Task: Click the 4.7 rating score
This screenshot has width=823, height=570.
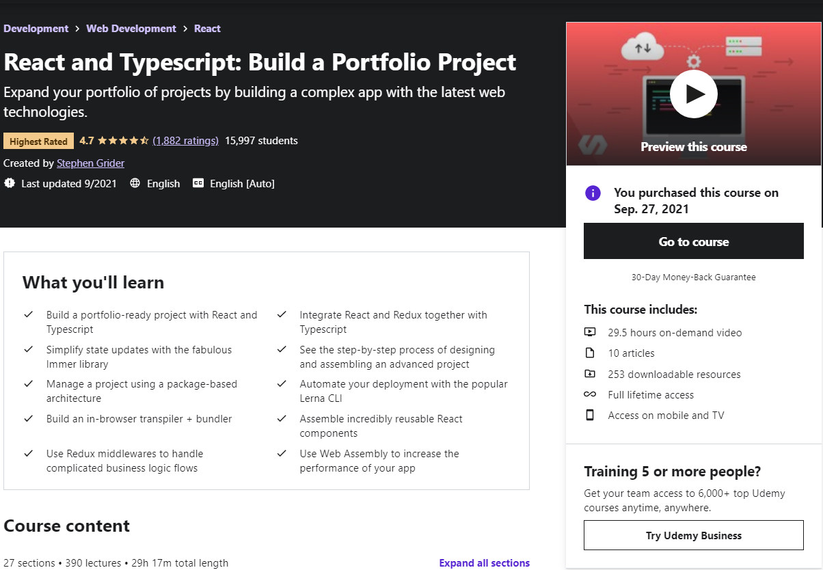Action: pyautogui.click(x=87, y=141)
